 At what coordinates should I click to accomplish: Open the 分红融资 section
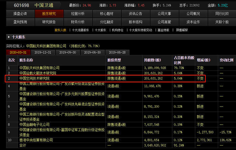[x=107, y=22]
